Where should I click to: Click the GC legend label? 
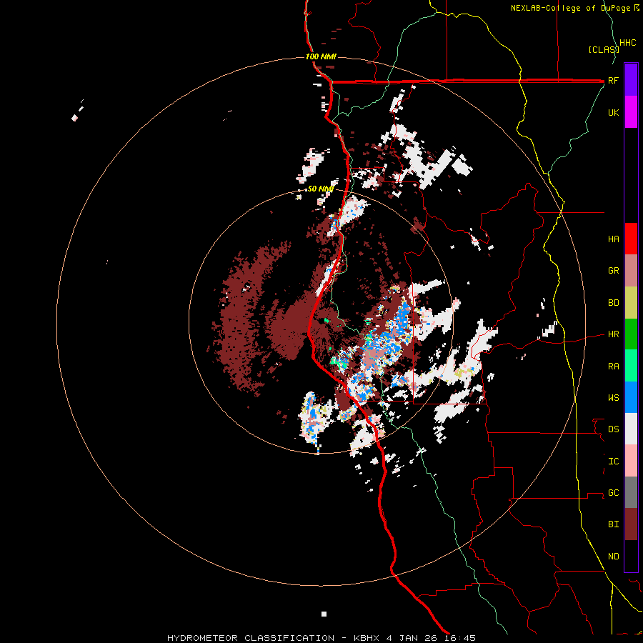click(613, 493)
